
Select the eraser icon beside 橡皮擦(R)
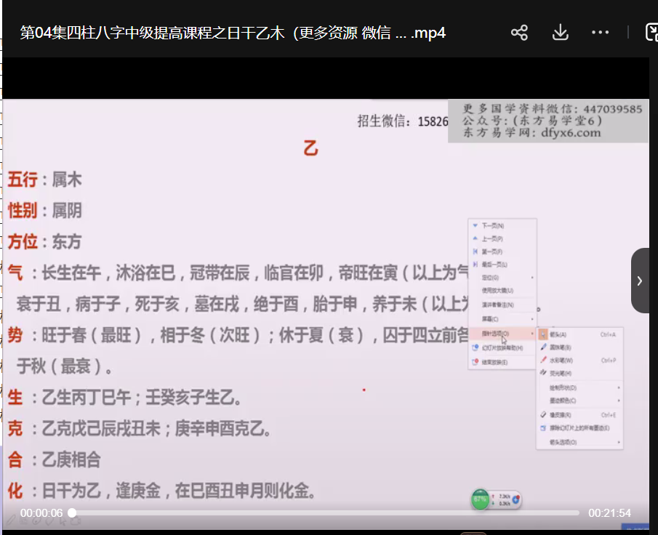pos(543,414)
